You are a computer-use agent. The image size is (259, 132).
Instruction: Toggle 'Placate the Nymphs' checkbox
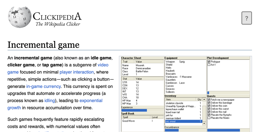point(209,115)
